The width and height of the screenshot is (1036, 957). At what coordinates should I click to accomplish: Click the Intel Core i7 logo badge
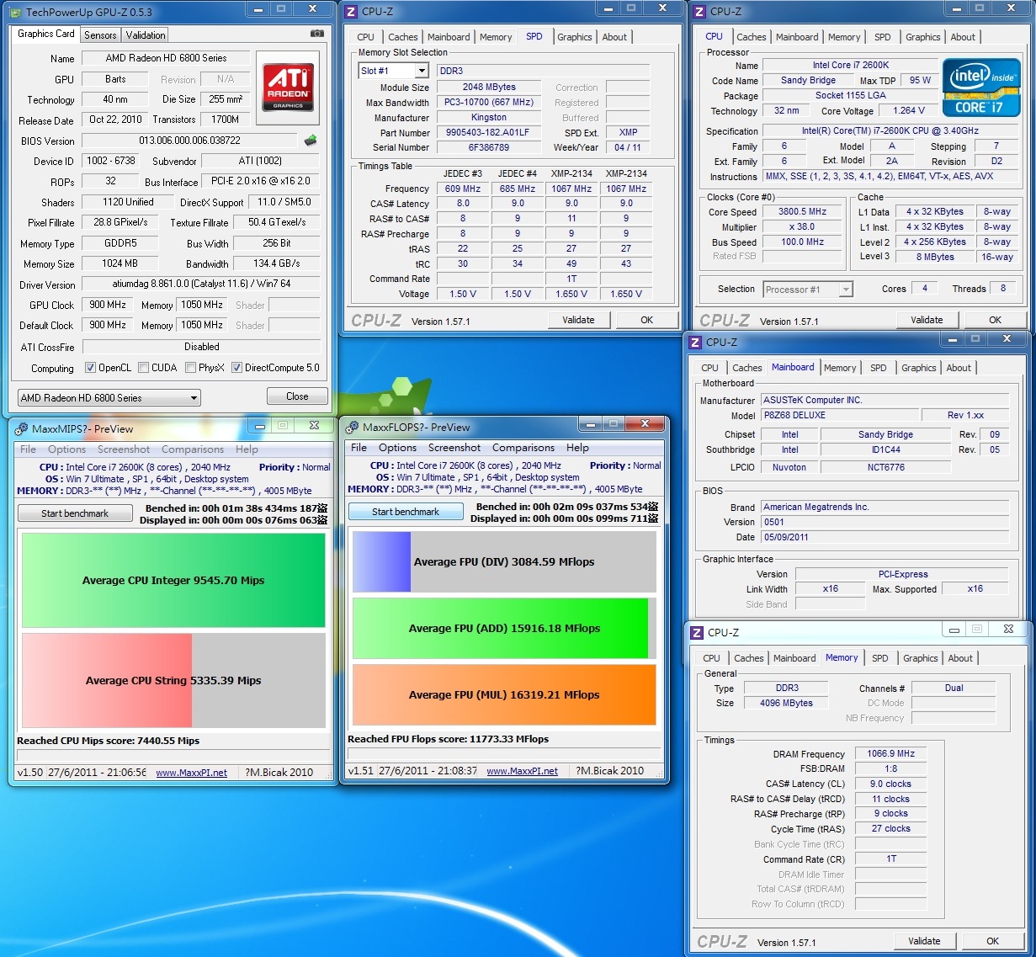(x=980, y=87)
